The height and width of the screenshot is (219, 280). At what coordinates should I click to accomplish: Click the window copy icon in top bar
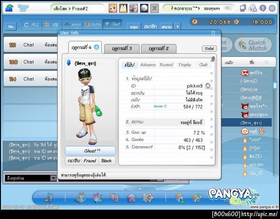[x=243, y=8]
